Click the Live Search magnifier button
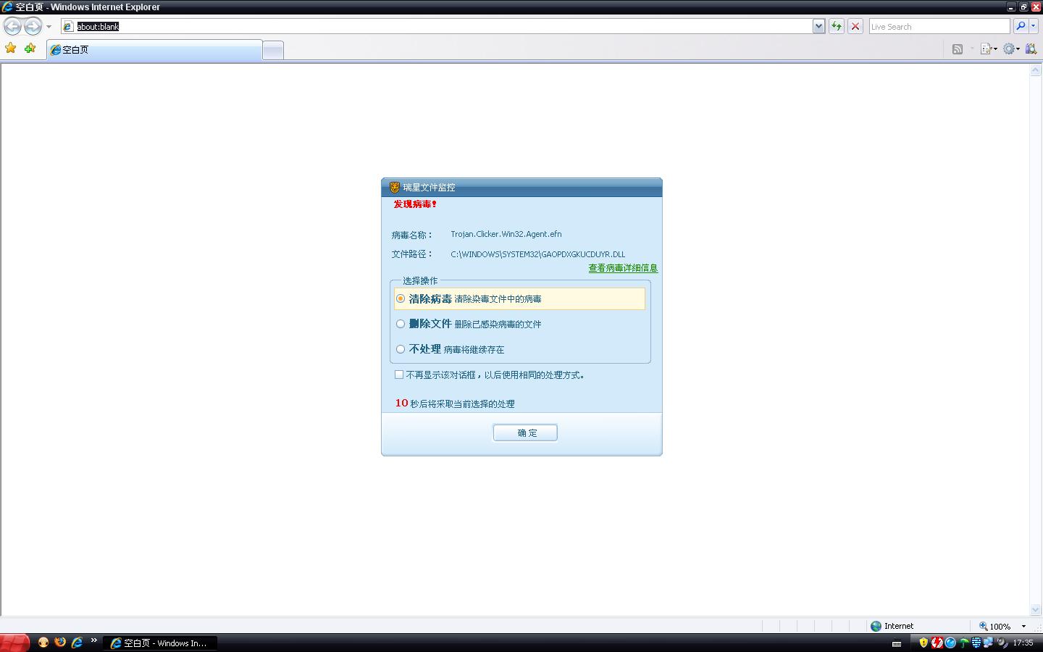Viewport: 1043px width, 652px height. pyautogui.click(x=1020, y=26)
